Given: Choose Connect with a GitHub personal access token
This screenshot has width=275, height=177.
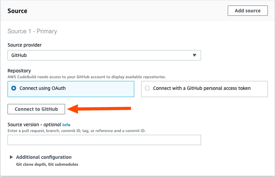Looking at the screenshot, I should click(204, 89).
